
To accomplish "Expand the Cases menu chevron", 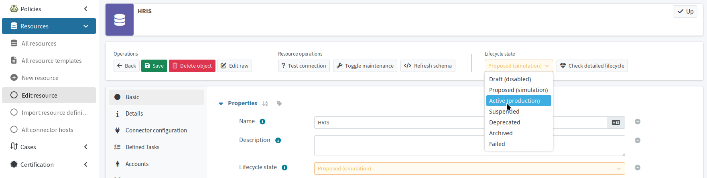I will (x=86, y=147).
